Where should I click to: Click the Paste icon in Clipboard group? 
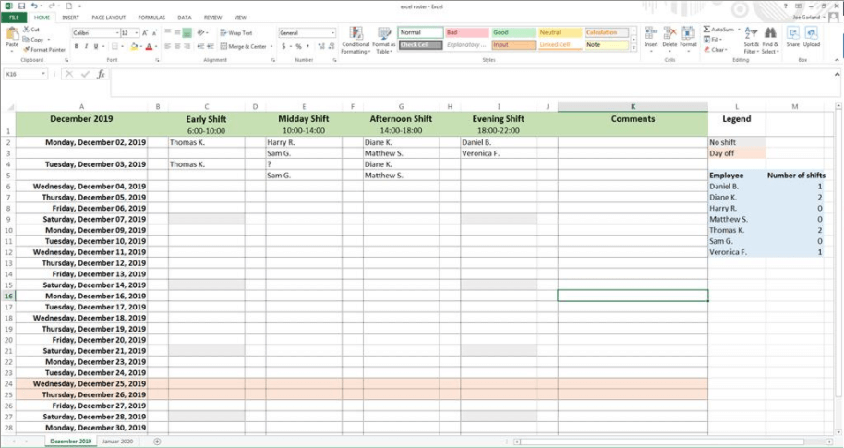click(x=11, y=35)
